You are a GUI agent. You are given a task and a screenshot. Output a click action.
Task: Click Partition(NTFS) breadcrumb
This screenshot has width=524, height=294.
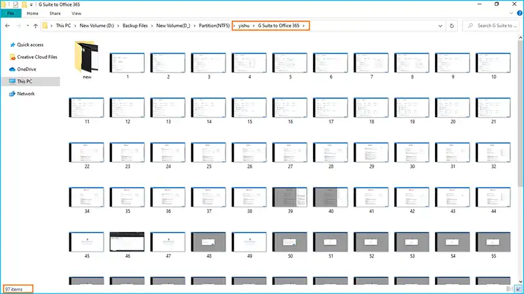214,25
